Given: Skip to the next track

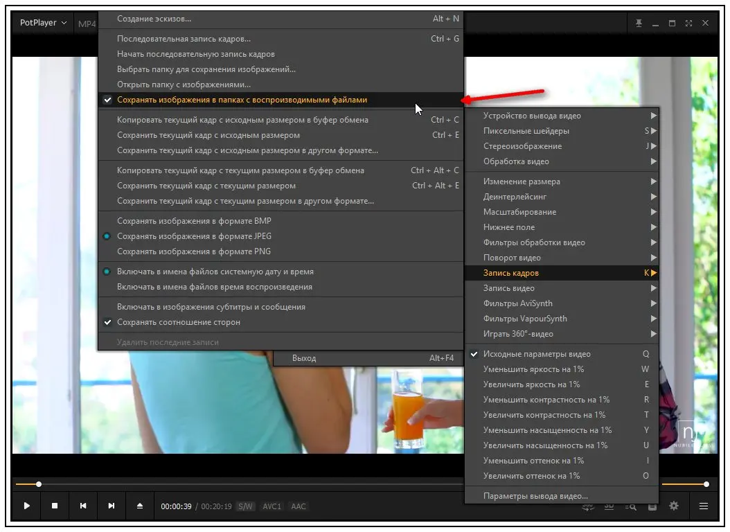Looking at the screenshot, I should click(x=112, y=506).
